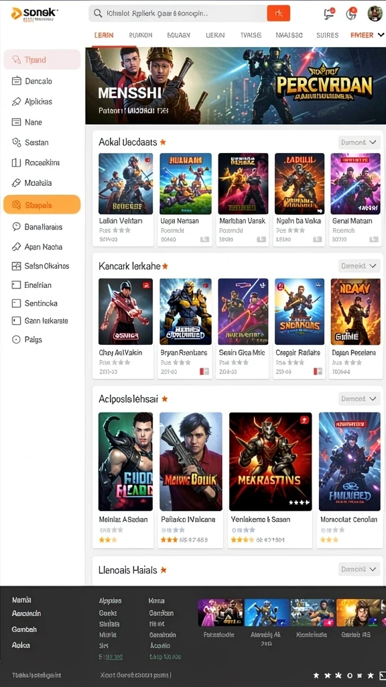Open the Kancark Ierkahe sort dropdown
The height and width of the screenshot is (687, 386).
359,266
